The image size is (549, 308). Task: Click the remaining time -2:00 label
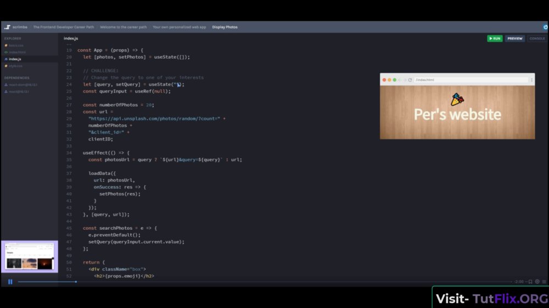tap(519, 282)
